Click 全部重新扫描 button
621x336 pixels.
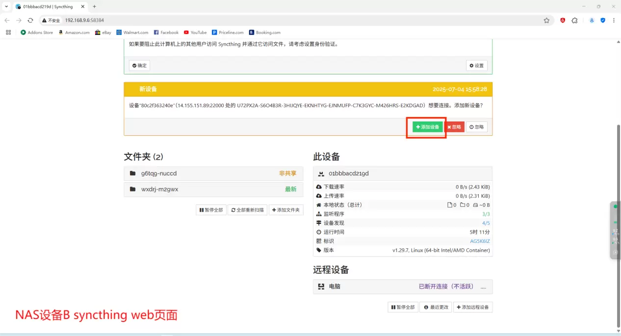tap(247, 210)
